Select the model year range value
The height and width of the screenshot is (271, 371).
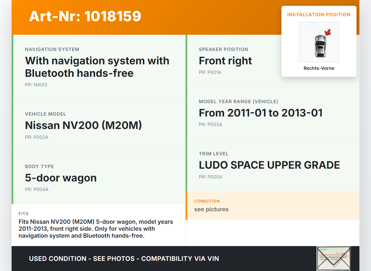coord(260,113)
